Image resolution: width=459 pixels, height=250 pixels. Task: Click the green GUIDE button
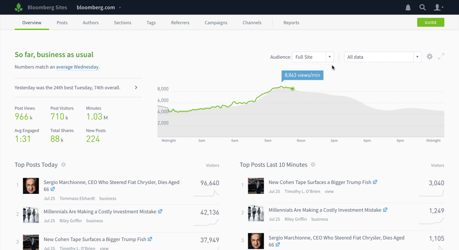[x=431, y=22]
